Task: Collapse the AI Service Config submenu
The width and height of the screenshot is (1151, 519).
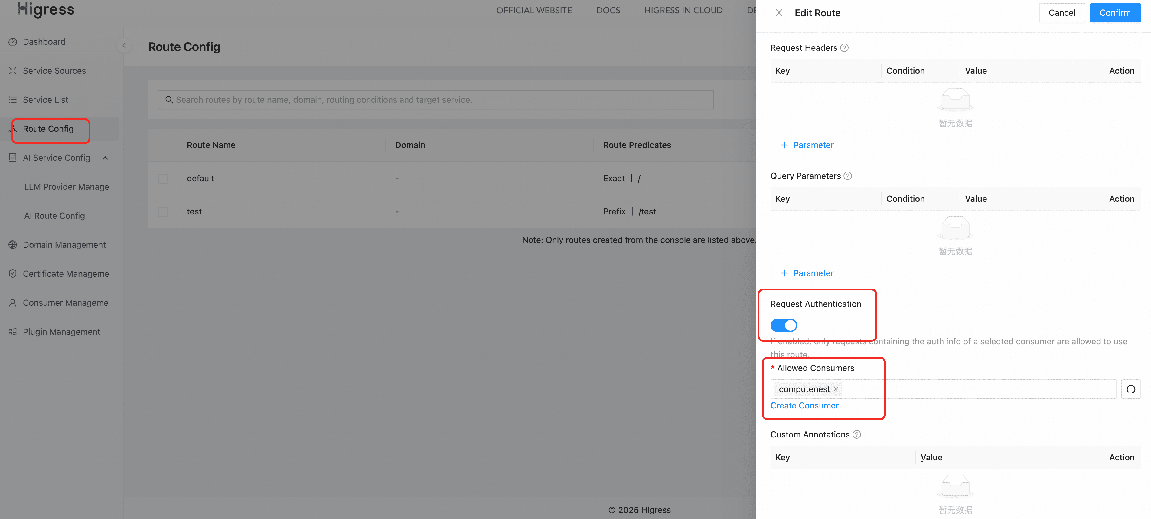Action: [106, 158]
